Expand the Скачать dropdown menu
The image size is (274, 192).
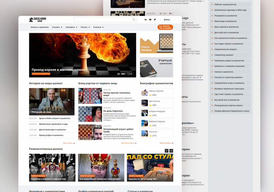[57, 27]
